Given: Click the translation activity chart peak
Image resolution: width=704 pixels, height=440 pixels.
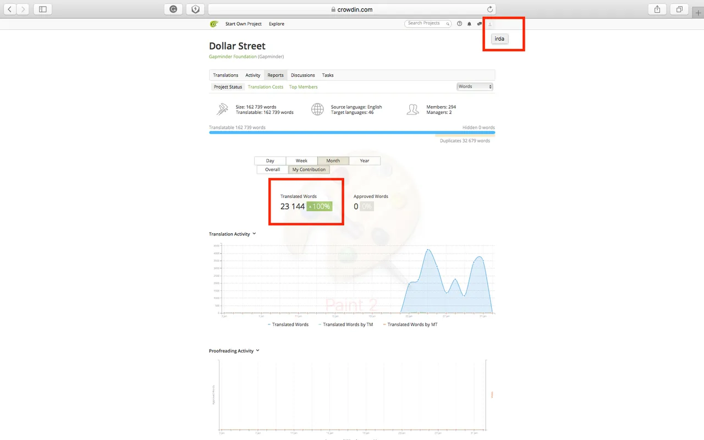Looking at the screenshot, I should point(427,250).
